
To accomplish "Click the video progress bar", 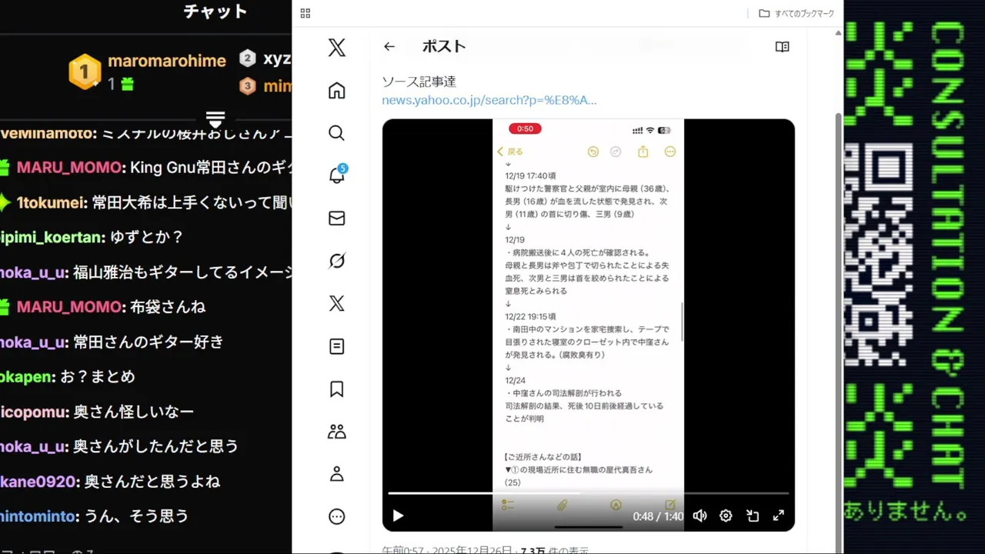I will click(589, 493).
